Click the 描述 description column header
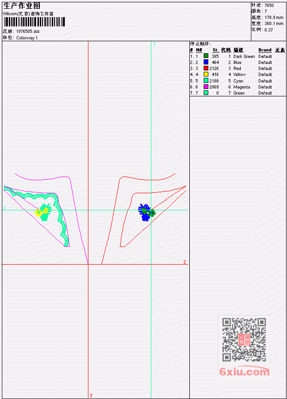The width and height of the screenshot is (287, 399). [x=238, y=50]
